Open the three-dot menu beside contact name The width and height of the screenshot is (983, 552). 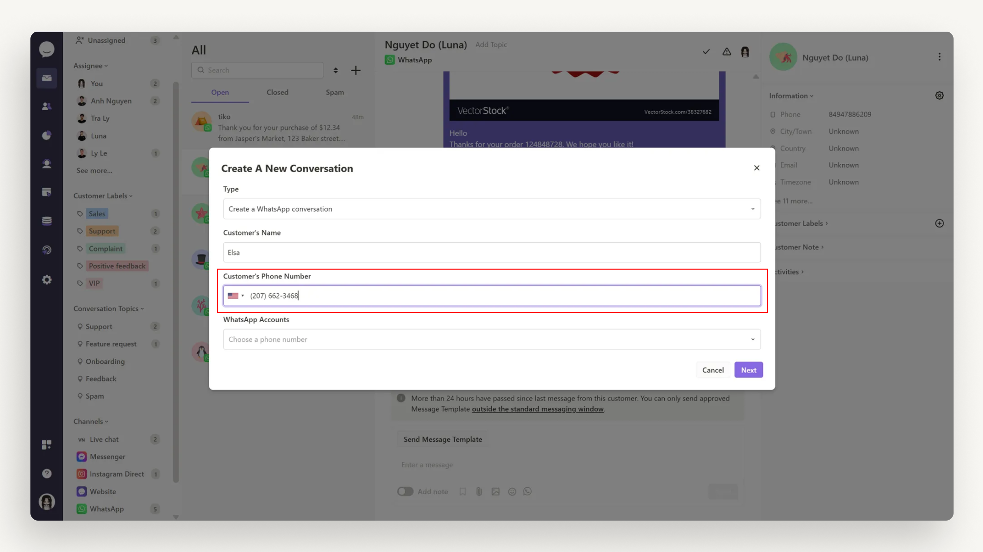[939, 57]
